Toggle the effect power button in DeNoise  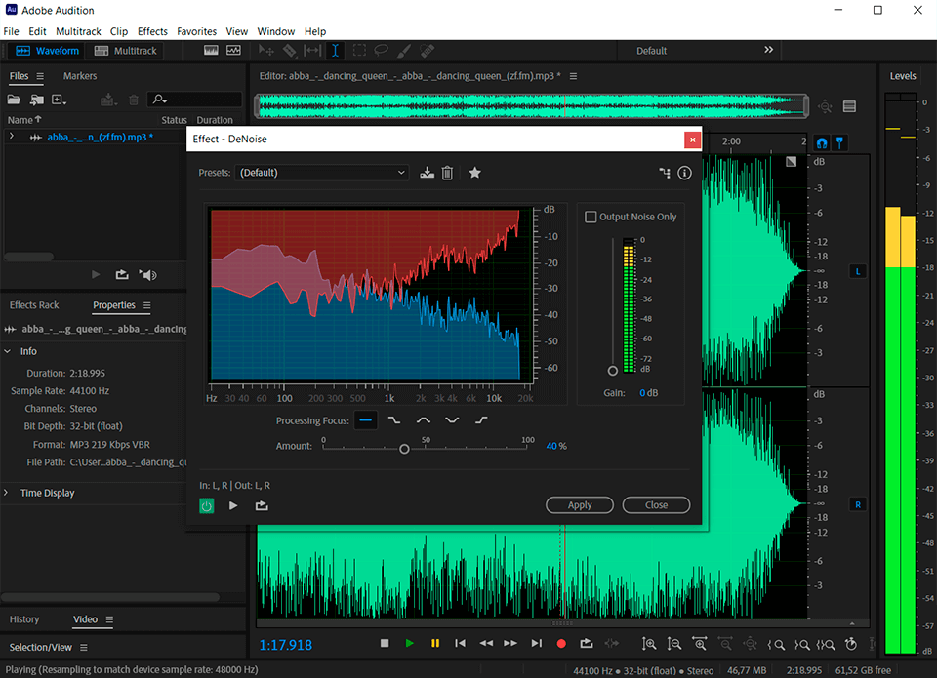point(206,505)
